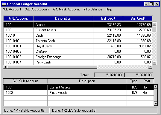The width and height of the screenshot is (161, 115).
Task: Open the G/L Sub Account menu
Action: [37, 9]
